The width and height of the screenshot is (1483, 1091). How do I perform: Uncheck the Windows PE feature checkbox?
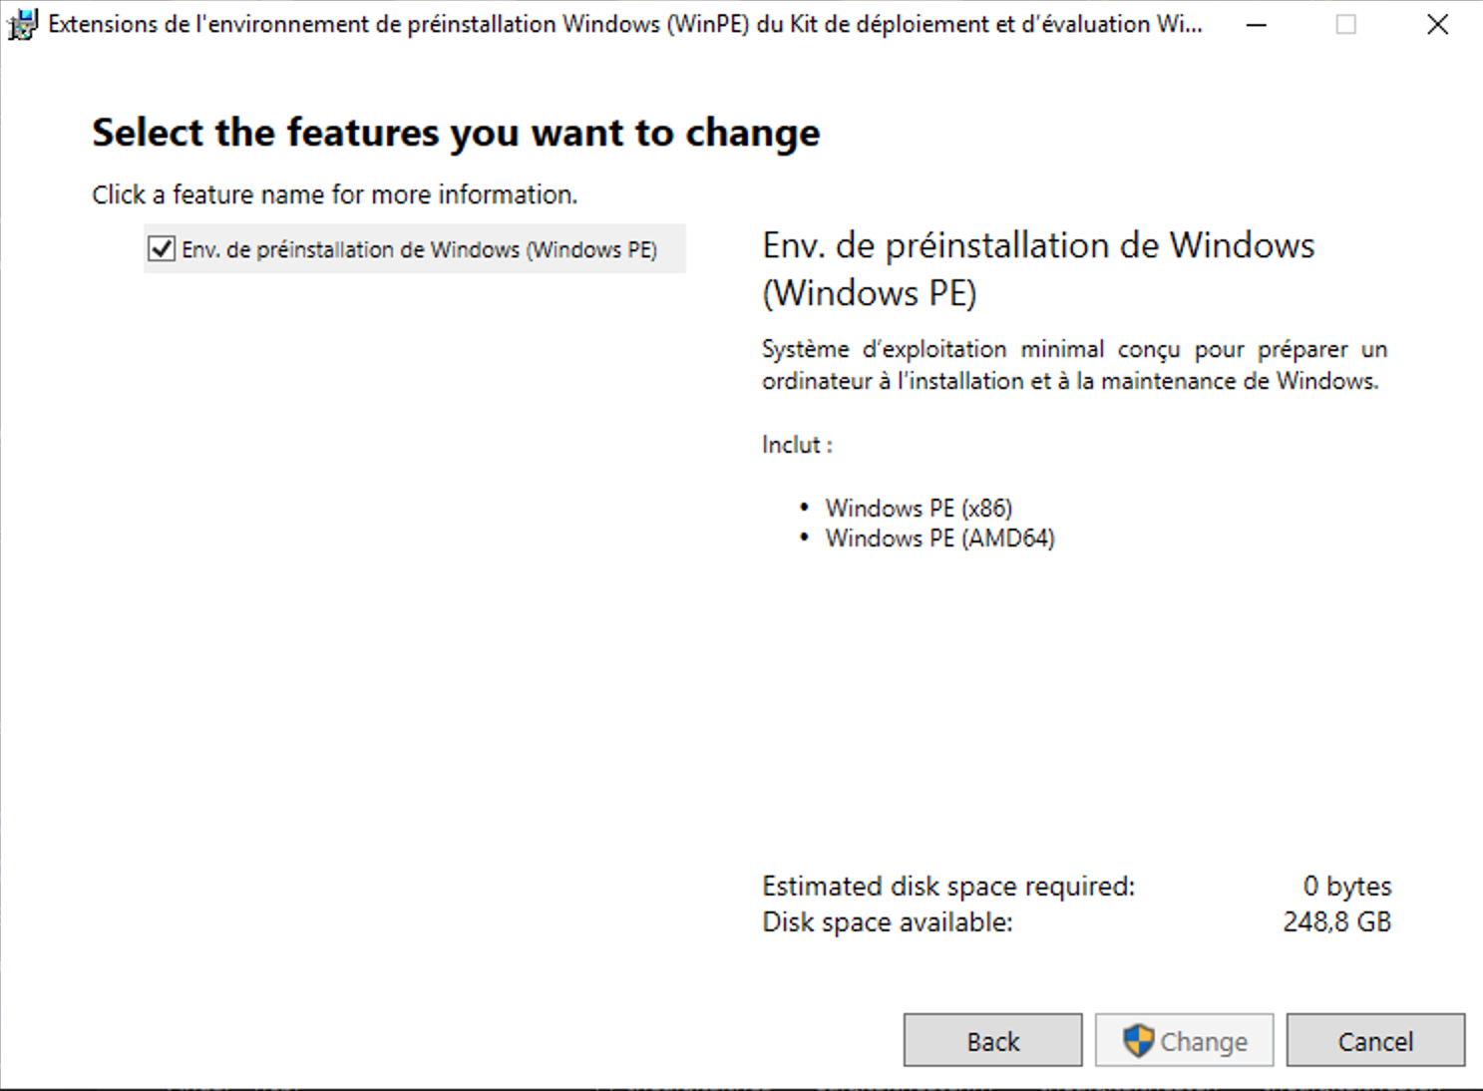tap(162, 249)
